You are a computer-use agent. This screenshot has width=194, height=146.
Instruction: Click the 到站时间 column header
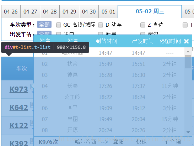(107, 41)
